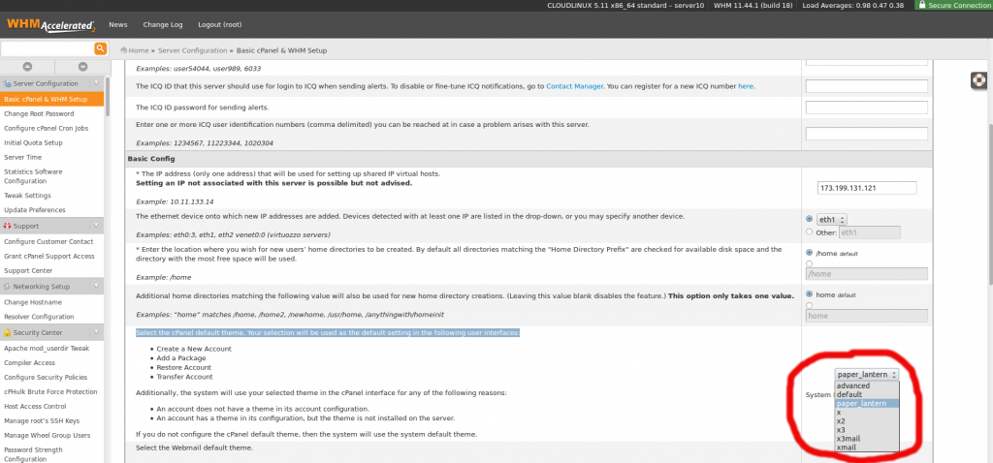Click the Server Configuration section icon
This screenshot has height=463, width=993.
coord(7,83)
